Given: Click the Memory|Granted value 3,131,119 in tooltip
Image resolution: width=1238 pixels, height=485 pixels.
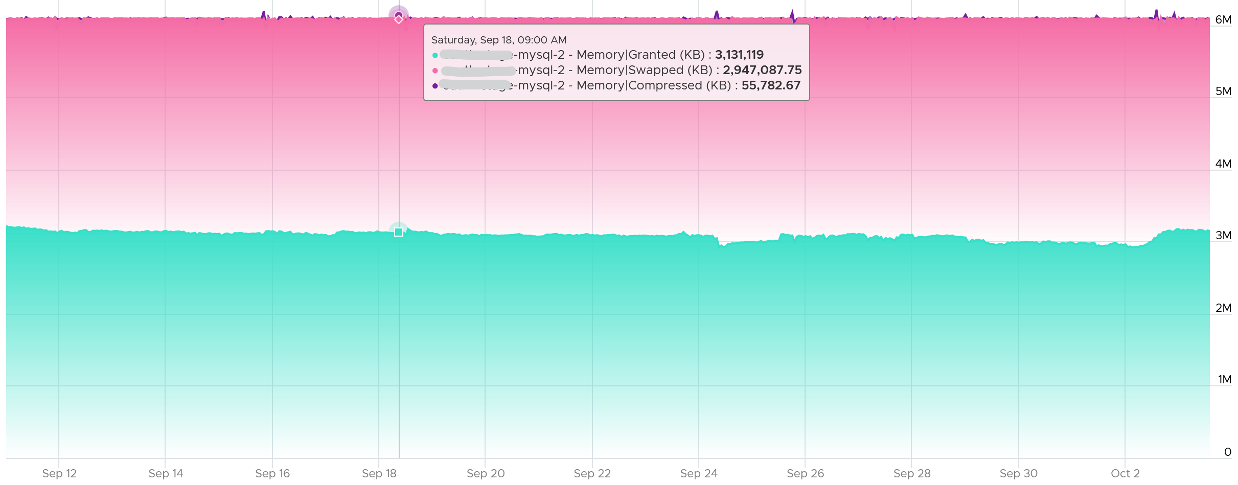Looking at the screenshot, I should [739, 55].
